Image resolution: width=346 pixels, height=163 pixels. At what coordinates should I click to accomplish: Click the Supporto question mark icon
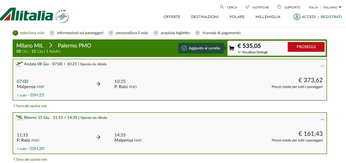(279, 7)
